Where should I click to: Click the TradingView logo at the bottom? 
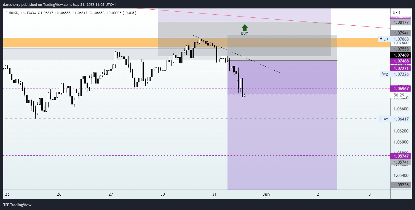tap(17, 205)
